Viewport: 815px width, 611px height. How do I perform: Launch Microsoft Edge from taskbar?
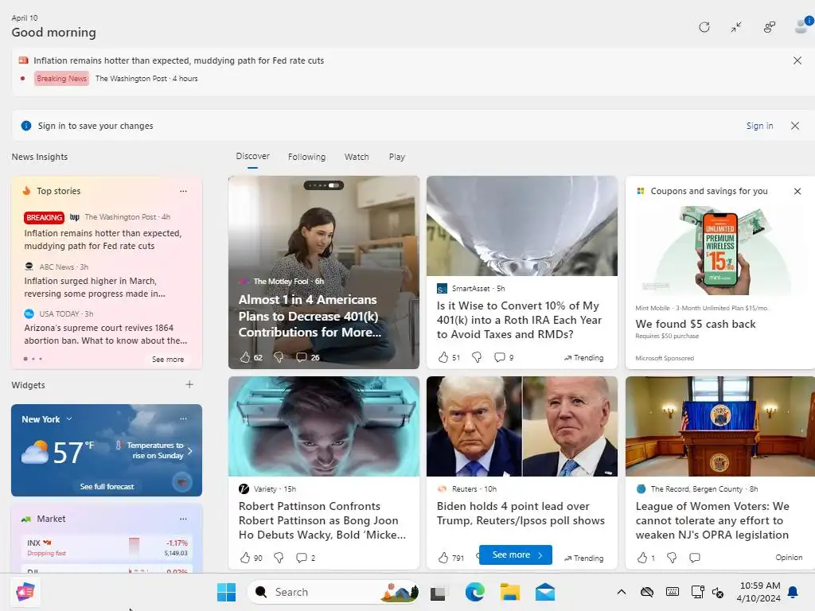click(x=474, y=592)
